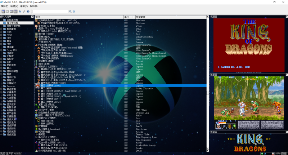The width and height of the screenshot is (288, 155).
Task: Click the Taito Corporation Japan cell
Action: (x=146, y=137)
